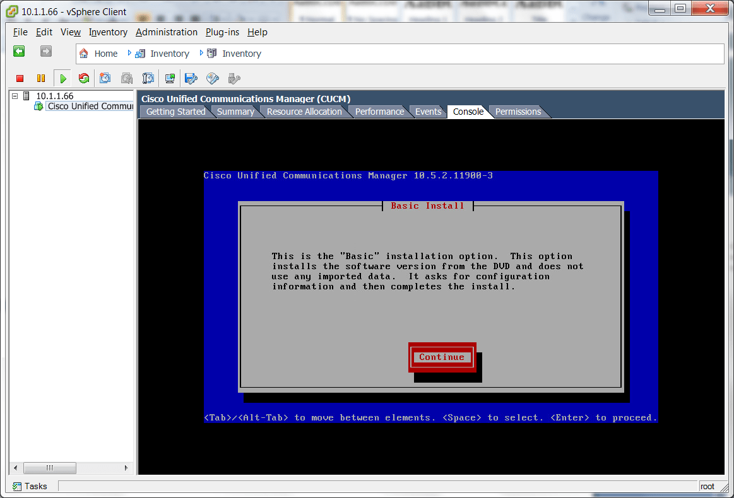
Task: Open the Inventory menu in the menu bar
Action: (x=108, y=32)
